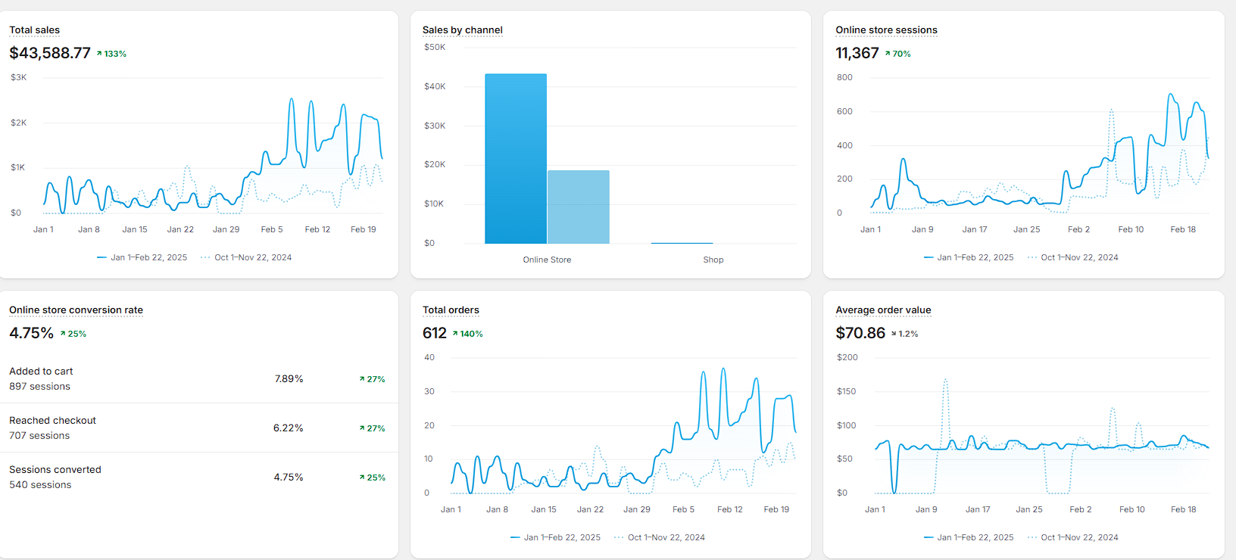This screenshot has height=560, width=1236.
Task: Click the Reached checkout label
Action: [x=53, y=421]
